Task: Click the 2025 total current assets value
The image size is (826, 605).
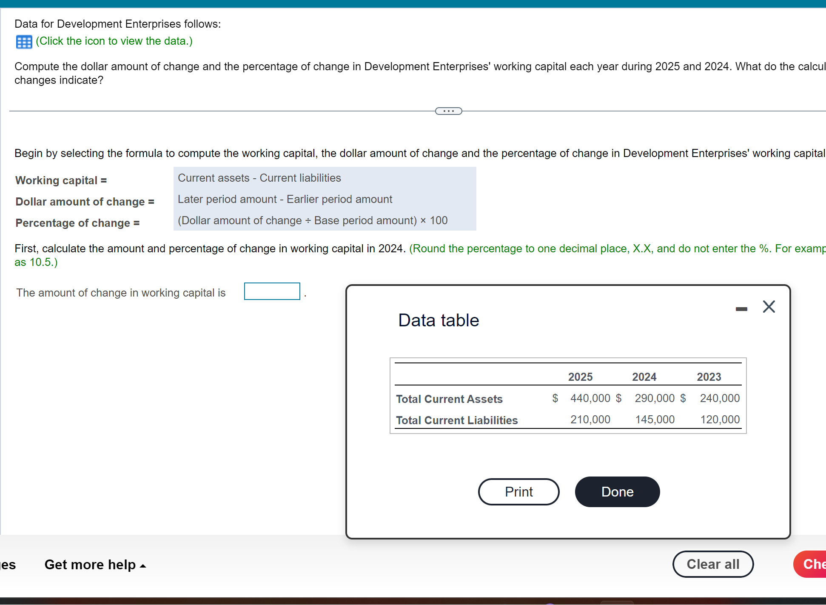Action: tap(590, 398)
